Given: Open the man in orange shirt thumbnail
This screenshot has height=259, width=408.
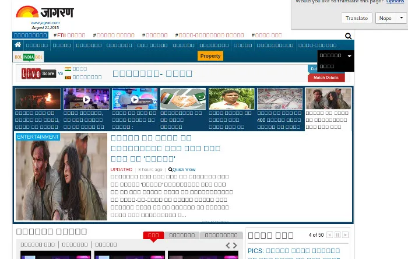Looking at the screenshot, I should (231, 99).
